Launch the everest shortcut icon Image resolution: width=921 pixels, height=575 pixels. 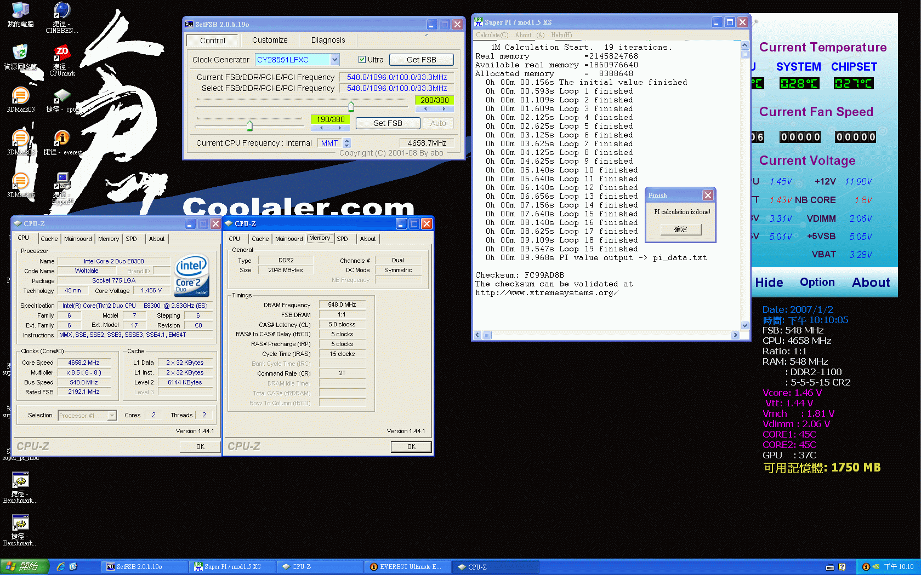pos(62,142)
